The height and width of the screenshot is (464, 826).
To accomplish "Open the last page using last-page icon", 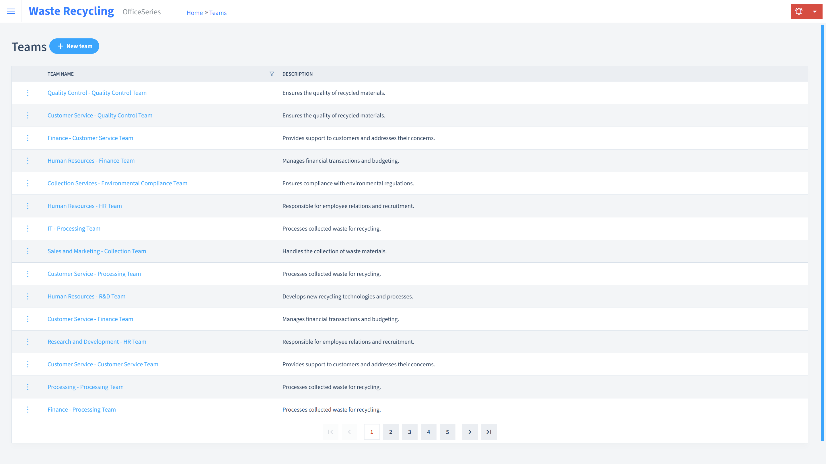I will [x=488, y=432].
